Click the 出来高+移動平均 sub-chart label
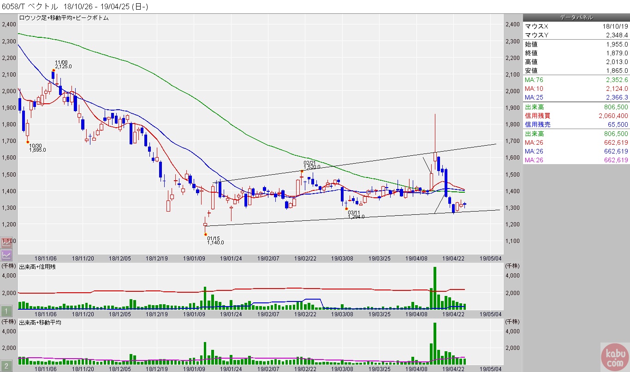Viewport: 630px width, 372px height. tap(40, 322)
